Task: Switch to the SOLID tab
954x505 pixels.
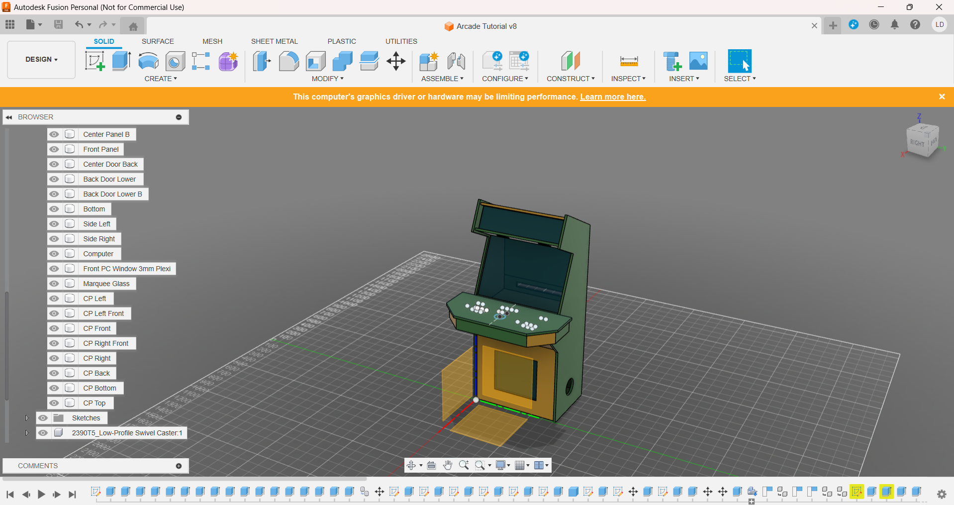Action: 104,41
